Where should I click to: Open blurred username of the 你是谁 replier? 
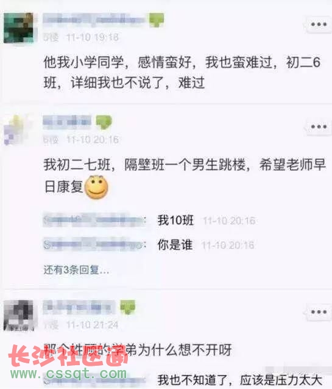pyautogui.click(x=94, y=244)
